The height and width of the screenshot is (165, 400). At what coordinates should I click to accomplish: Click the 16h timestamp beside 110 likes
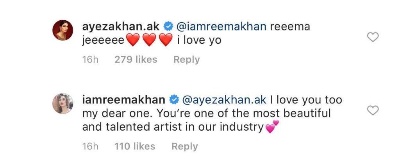pyautogui.click(x=90, y=146)
